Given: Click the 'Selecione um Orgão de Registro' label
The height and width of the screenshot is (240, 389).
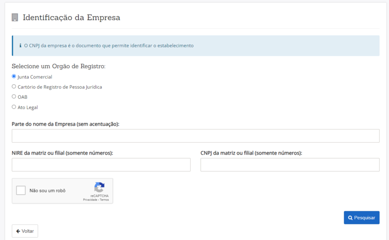Looking at the screenshot, I should click(x=58, y=66).
